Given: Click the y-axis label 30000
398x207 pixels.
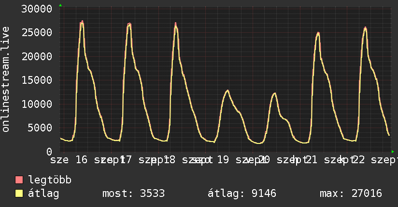Looking at the screenshot, I should click(x=37, y=9).
